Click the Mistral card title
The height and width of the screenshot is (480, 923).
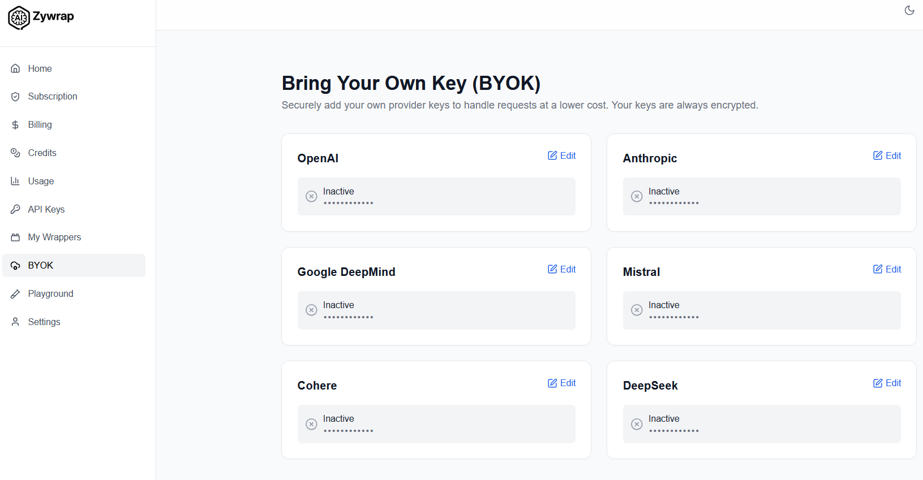pos(641,272)
